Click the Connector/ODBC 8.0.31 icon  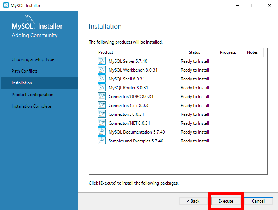click(x=102, y=96)
